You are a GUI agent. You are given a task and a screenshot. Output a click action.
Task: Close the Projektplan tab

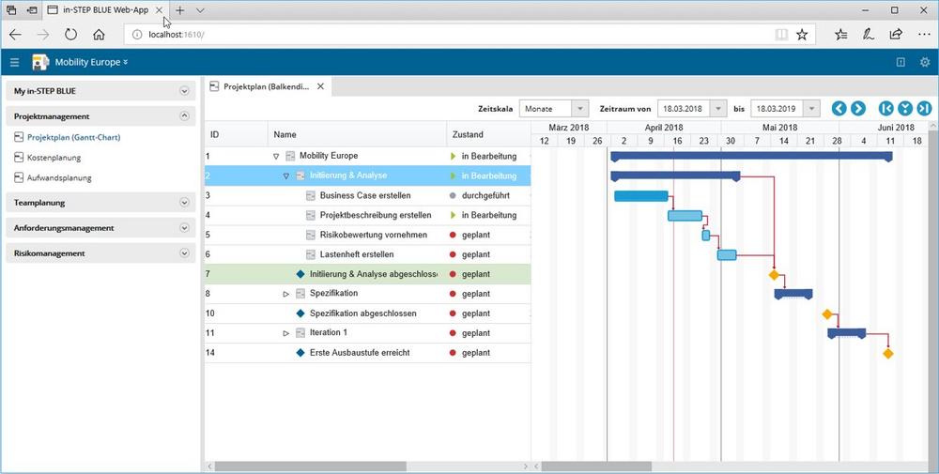pos(320,86)
